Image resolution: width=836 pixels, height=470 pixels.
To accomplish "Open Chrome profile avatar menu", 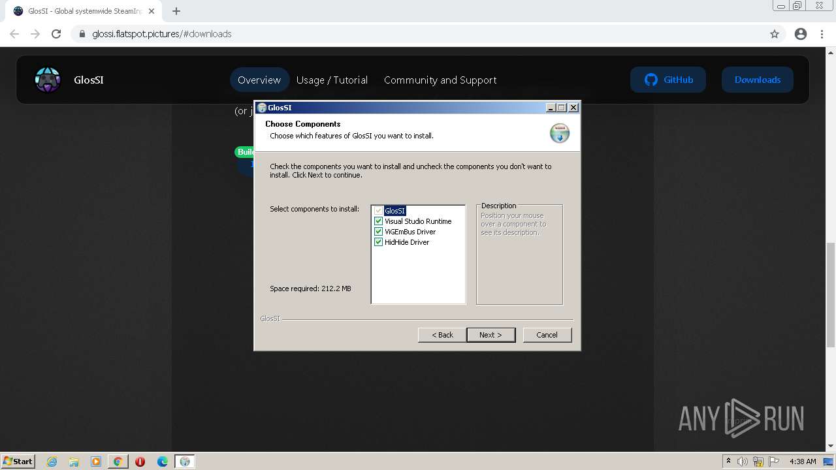I will point(801,34).
